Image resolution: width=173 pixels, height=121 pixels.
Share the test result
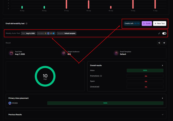click(159, 43)
